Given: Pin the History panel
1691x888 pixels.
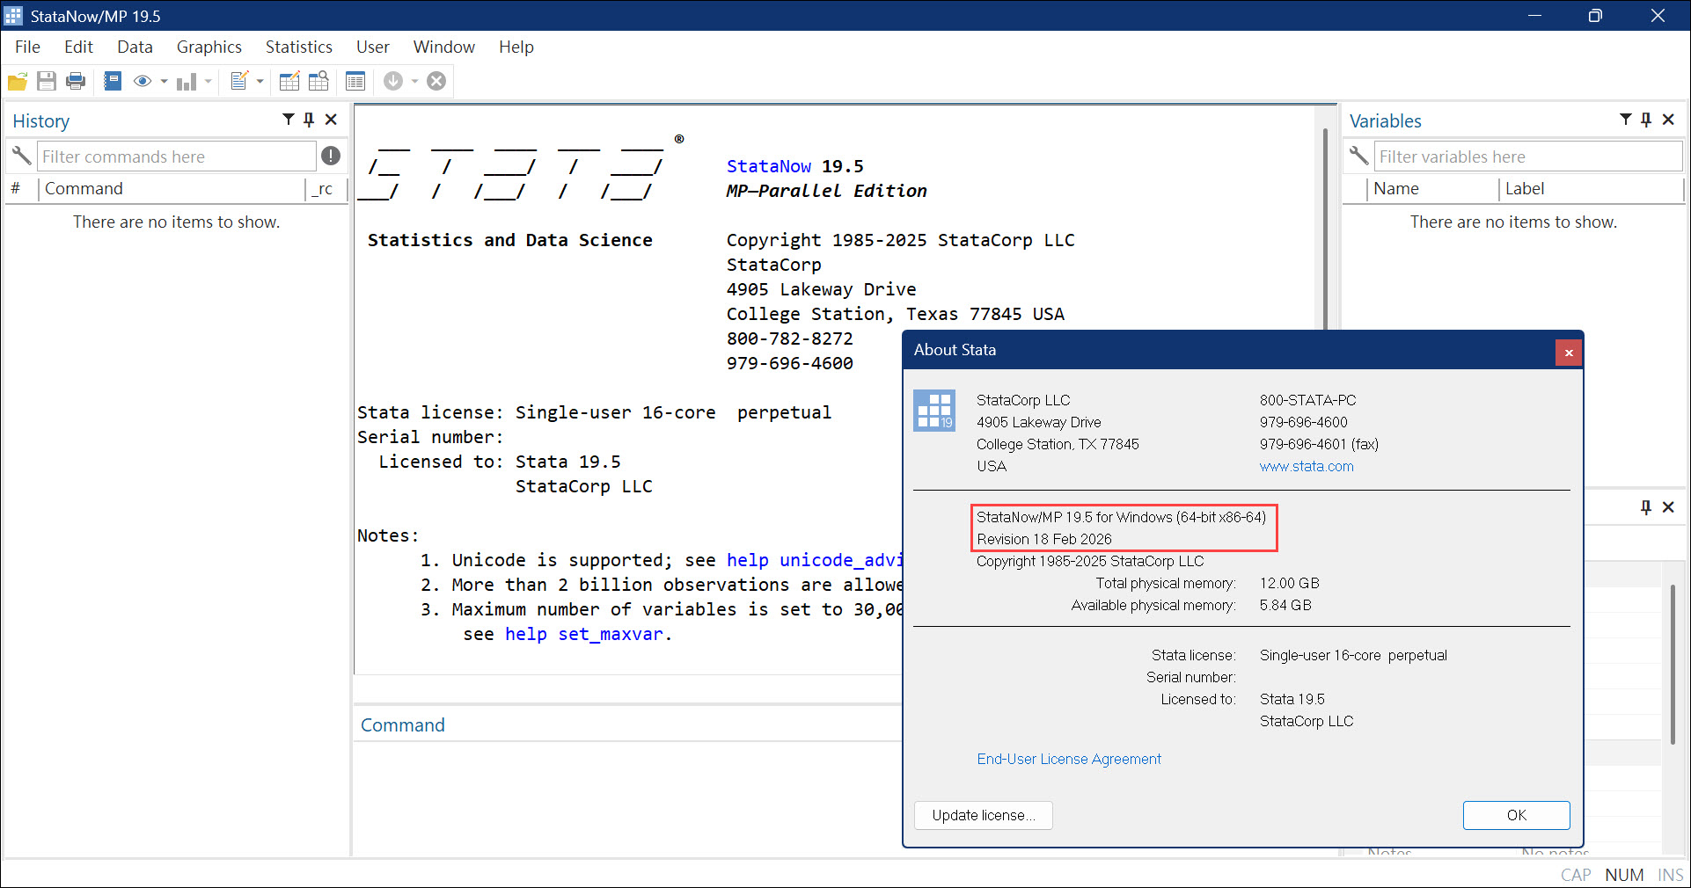Looking at the screenshot, I should pyautogui.click(x=309, y=120).
